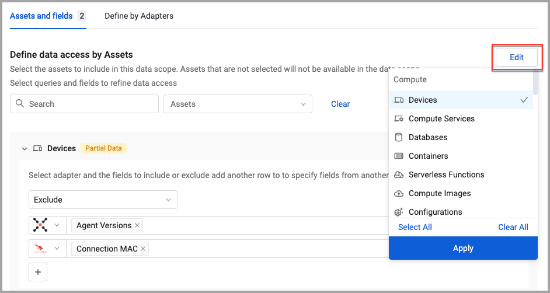Uncheck Devices checkmark in asset list
This screenshot has width=550, height=293.
point(524,100)
